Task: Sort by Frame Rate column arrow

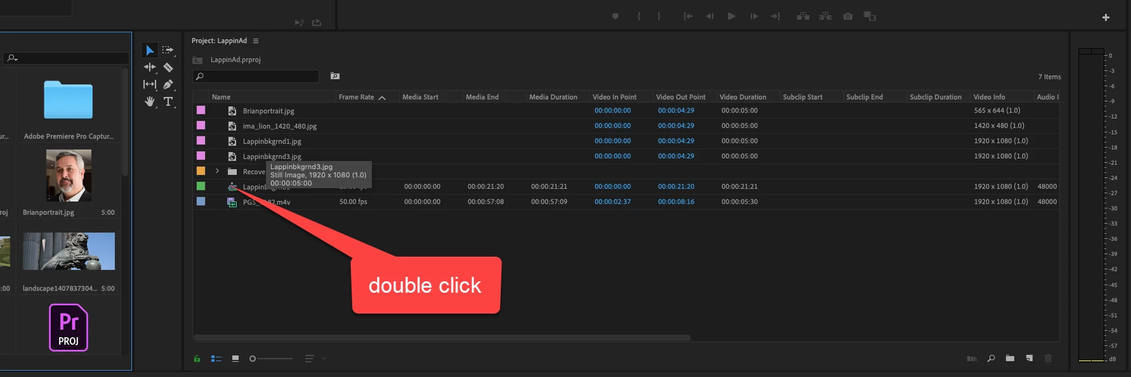Action: pyautogui.click(x=382, y=98)
